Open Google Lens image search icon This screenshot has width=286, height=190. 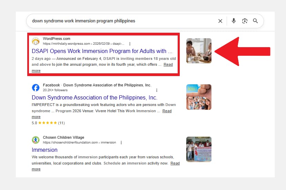pyautogui.click(x=245, y=21)
